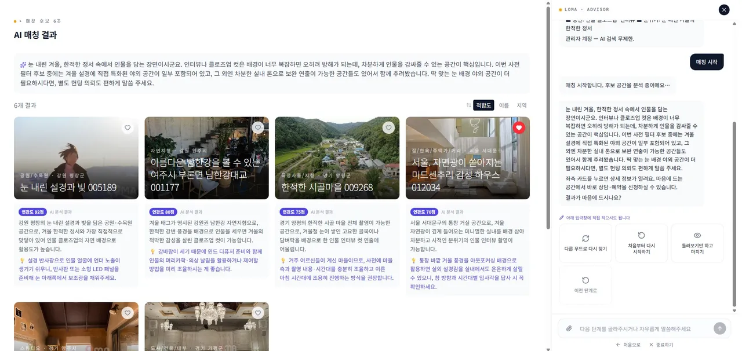
Task: Click the AI 매칭 결과 heading
Action: click(x=35, y=35)
